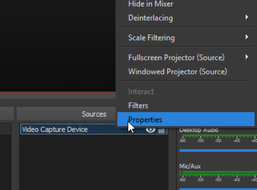Expand the Scale Filtering submenu arrow
Screen dimensions: 257x190
coord(247,37)
